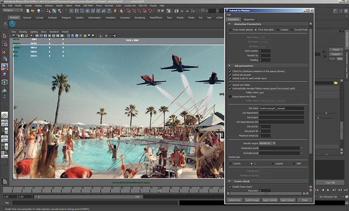Image resolution: width=349 pixels, height=211 pixels.
Task: Toggle wireframe cube icon in viewport toolbar
Action: click(x=68, y=36)
